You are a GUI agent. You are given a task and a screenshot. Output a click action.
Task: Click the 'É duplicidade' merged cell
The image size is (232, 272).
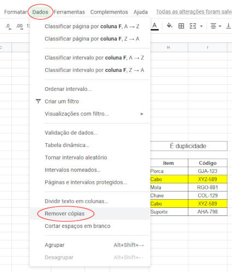pos(188,146)
